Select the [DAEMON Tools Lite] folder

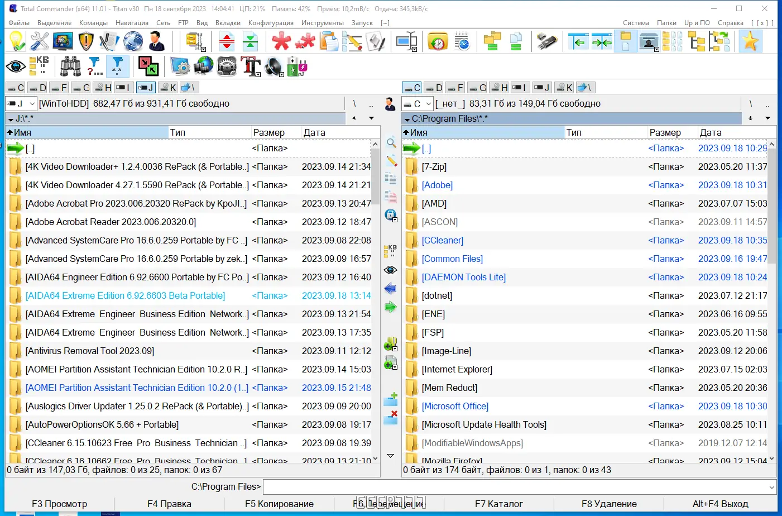[464, 277]
